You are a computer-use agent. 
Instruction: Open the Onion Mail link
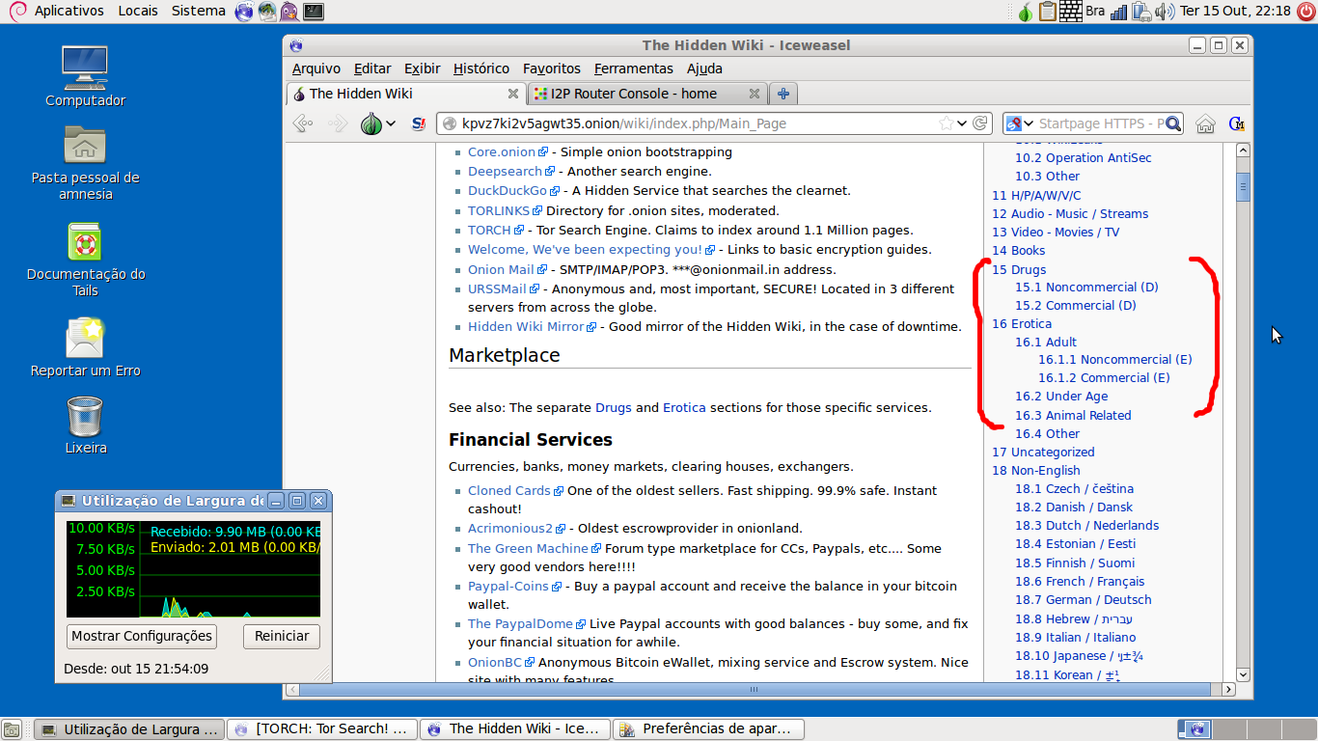[x=501, y=269]
